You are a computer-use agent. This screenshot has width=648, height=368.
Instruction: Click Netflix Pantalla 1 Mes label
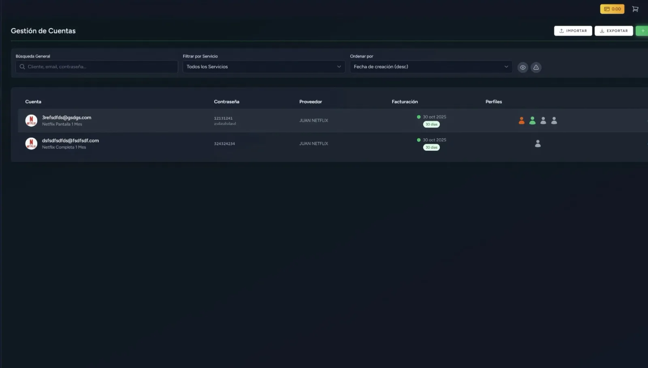(62, 124)
